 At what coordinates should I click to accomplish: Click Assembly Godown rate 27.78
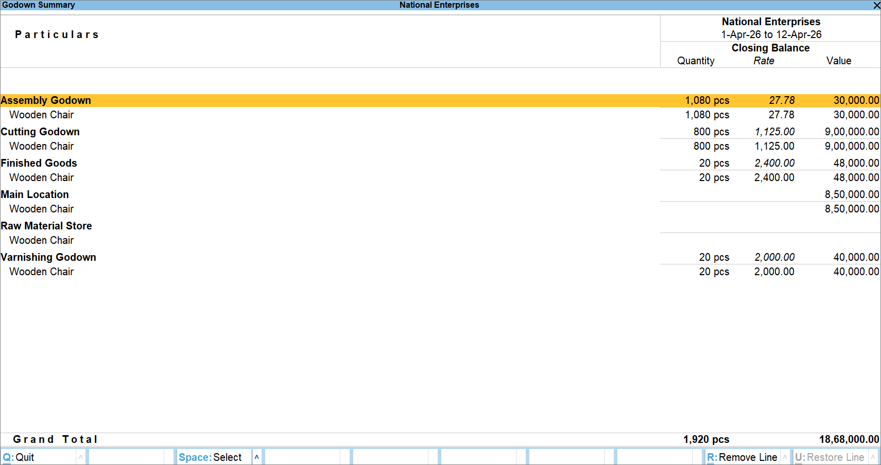coord(782,100)
